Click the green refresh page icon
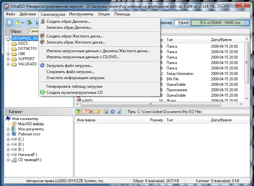254x186 pixels. [119, 111]
